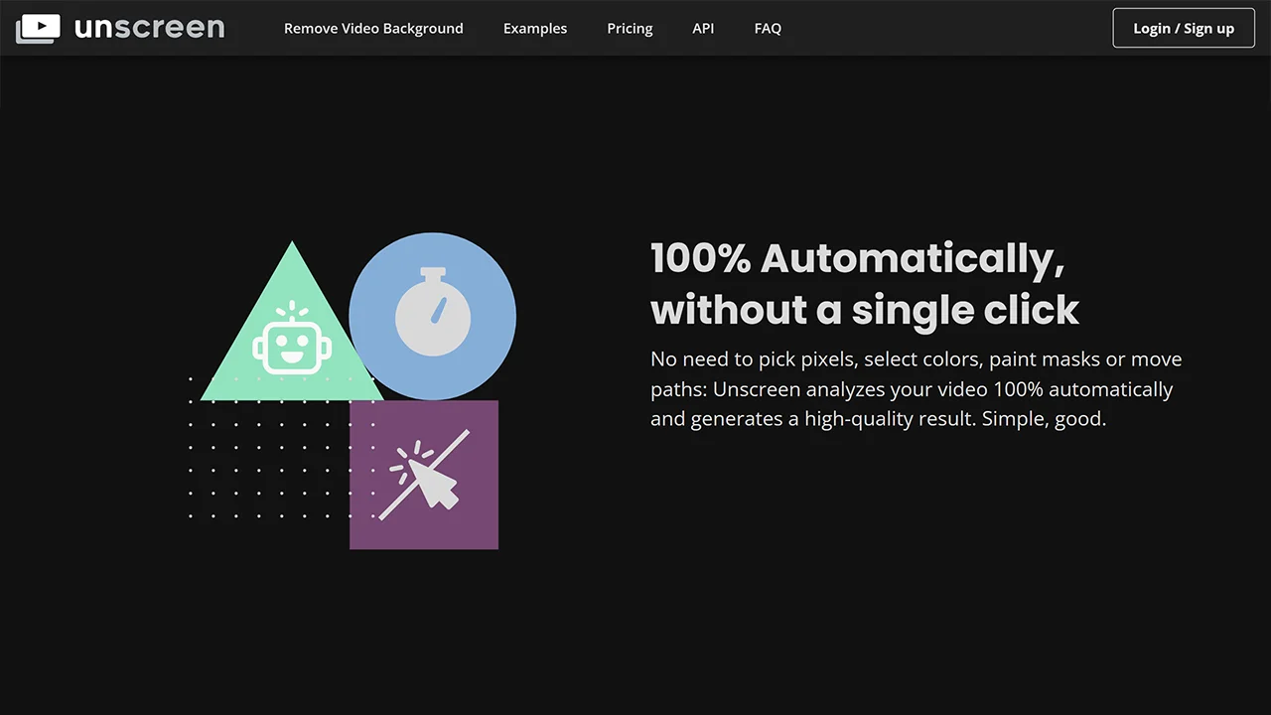Click the "100% Automatically," heading line
Viewport: 1271px width, 715px height.
tap(857, 259)
